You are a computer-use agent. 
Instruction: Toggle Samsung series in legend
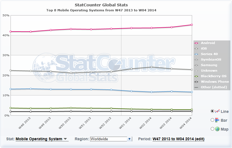coord(209,65)
